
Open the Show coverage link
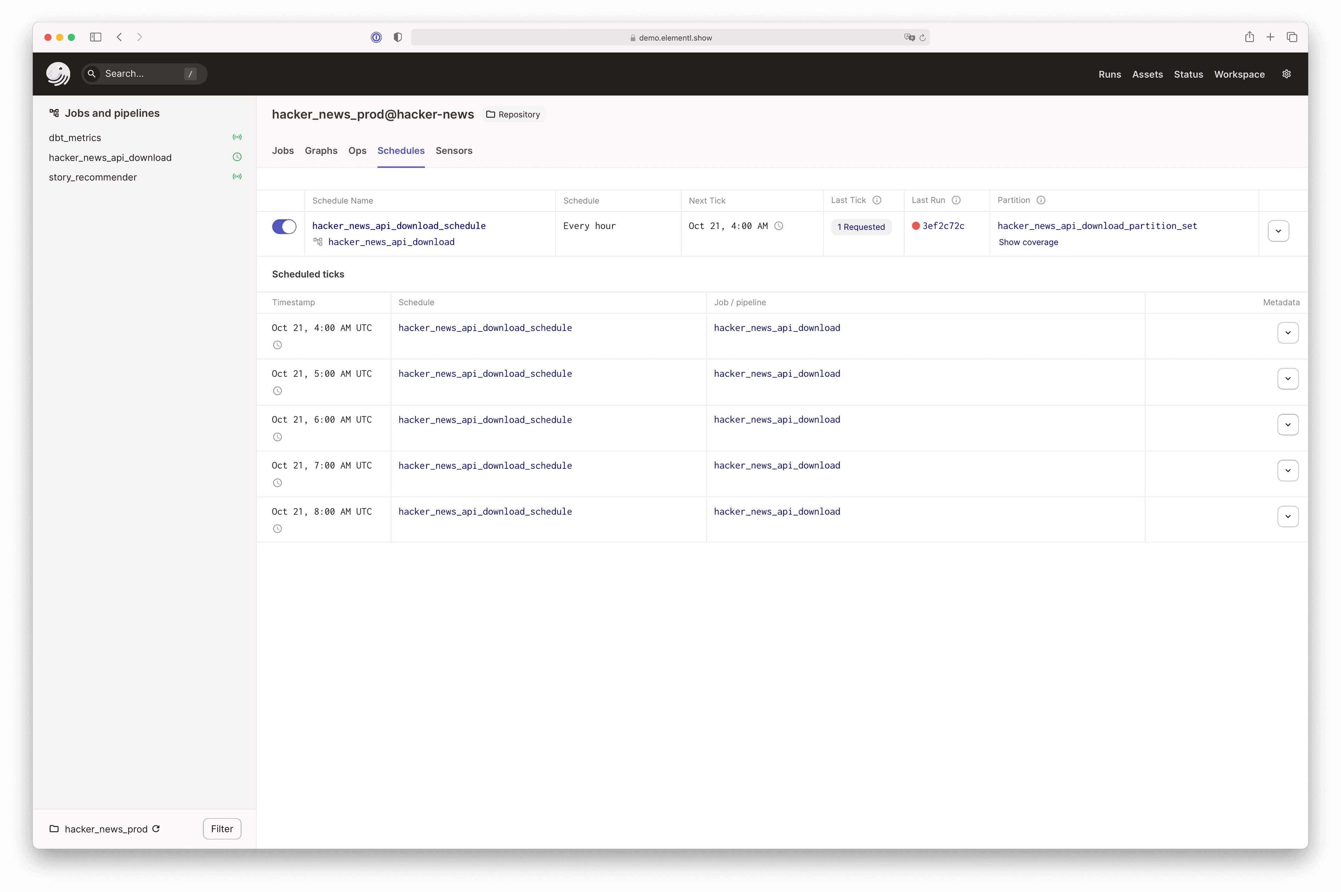[x=1028, y=242]
